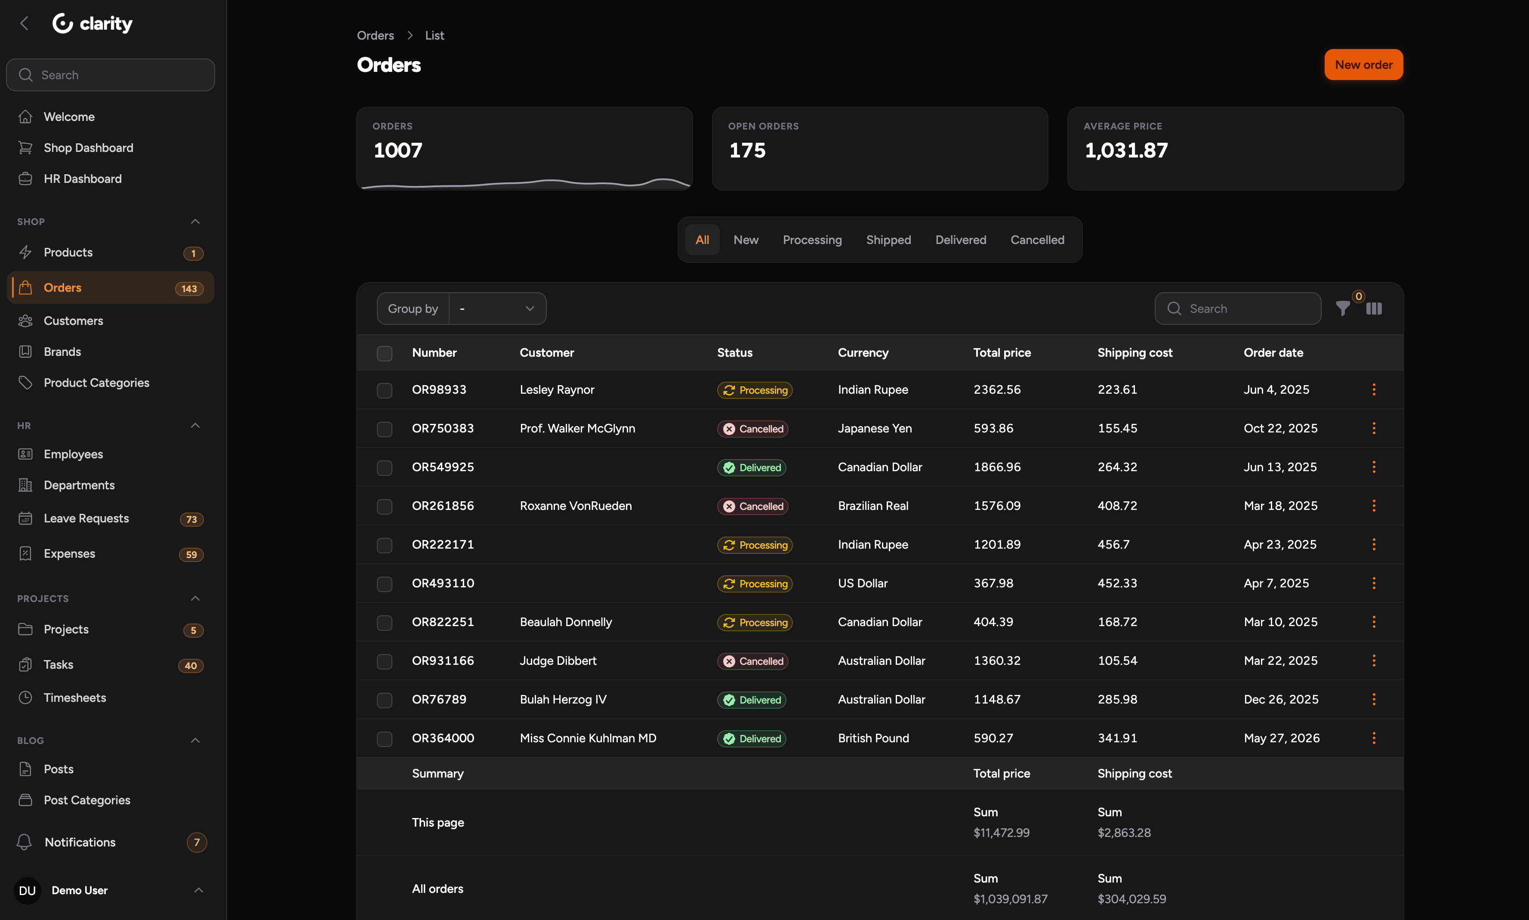Toggle table columns icon
Image resolution: width=1529 pixels, height=920 pixels.
(1374, 309)
